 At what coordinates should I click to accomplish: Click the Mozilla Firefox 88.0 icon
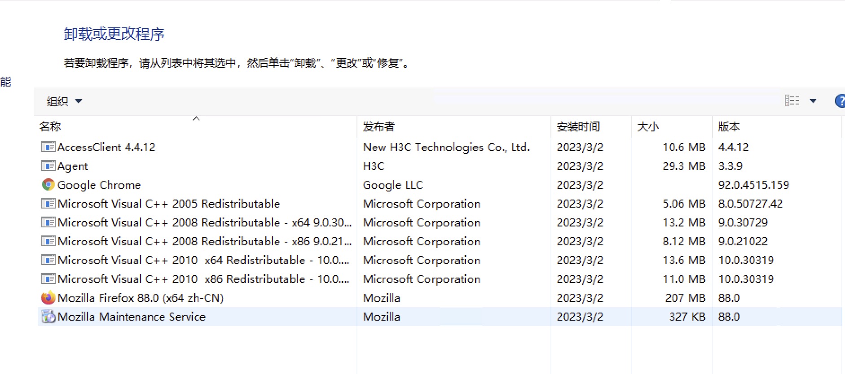pos(48,298)
